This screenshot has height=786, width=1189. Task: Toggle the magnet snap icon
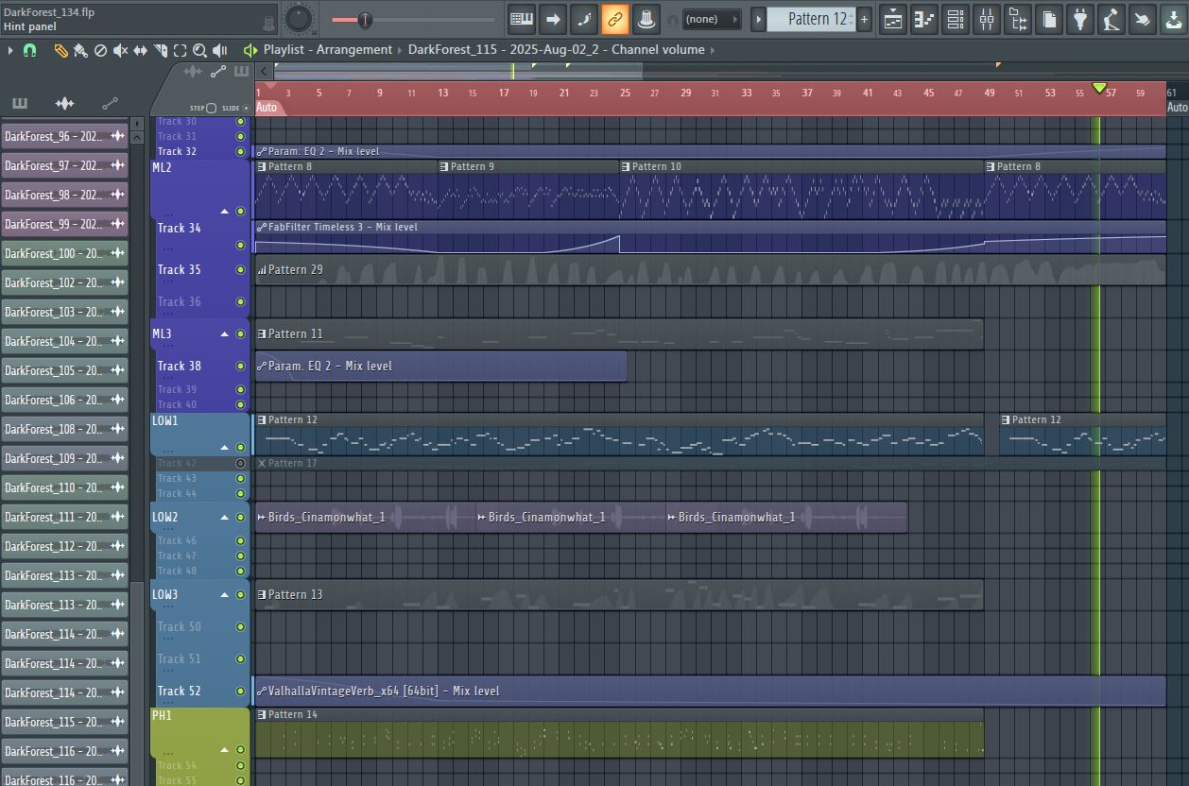29,50
